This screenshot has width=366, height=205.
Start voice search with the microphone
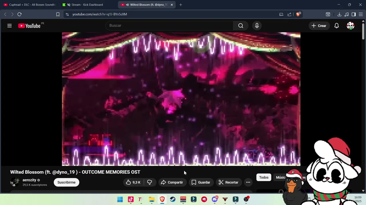pos(257,26)
